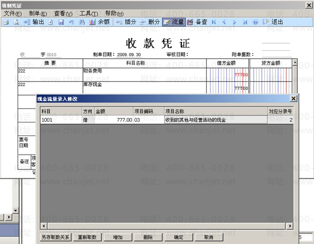The height and width of the screenshot is (244, 314).
Task: Click the 项目编码 column header
Action: coord(149,111)
